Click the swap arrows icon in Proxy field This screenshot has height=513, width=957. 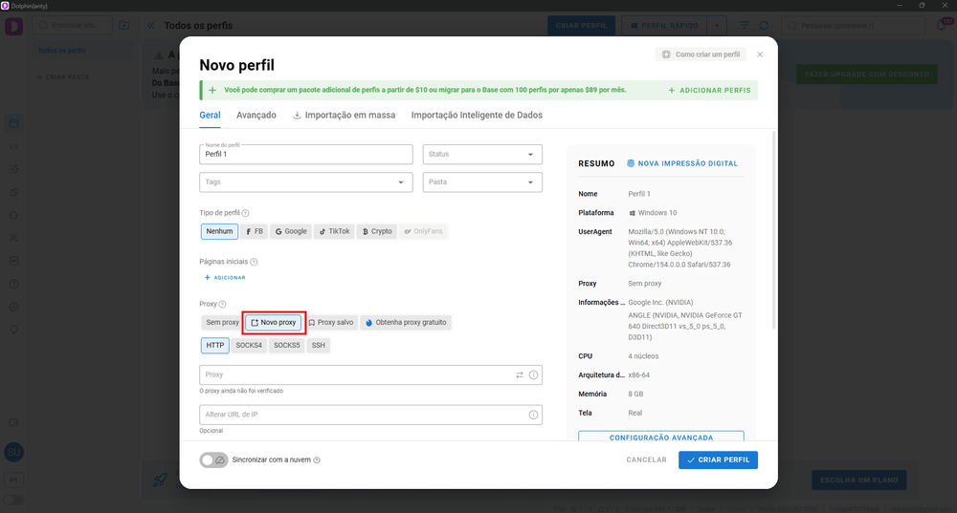(520, 375)
